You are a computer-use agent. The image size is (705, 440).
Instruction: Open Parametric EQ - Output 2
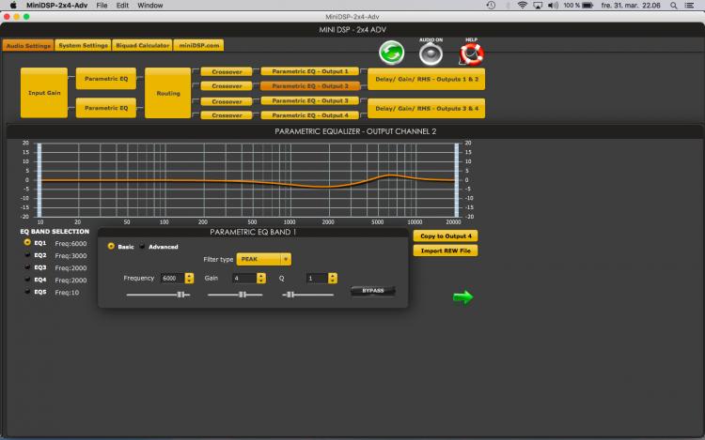click(x=310, y=85)
